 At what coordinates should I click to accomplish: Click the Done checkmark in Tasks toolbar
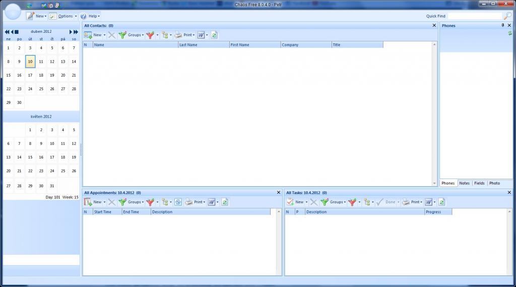click(x=380, y=202)
